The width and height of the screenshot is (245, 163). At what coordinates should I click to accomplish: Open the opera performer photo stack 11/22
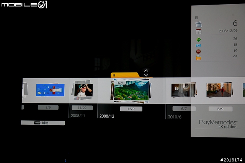click(x=83, y=90)
